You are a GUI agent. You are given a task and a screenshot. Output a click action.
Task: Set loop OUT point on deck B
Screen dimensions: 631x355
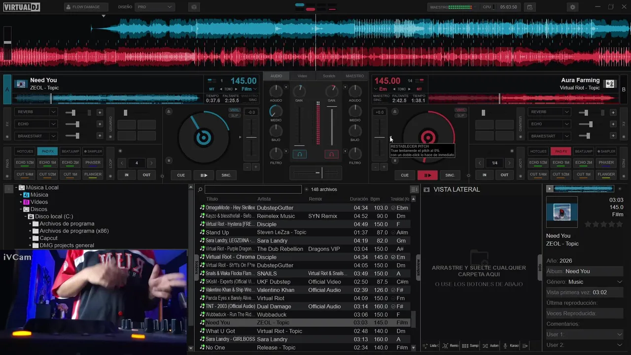click(x=504, y=175)
